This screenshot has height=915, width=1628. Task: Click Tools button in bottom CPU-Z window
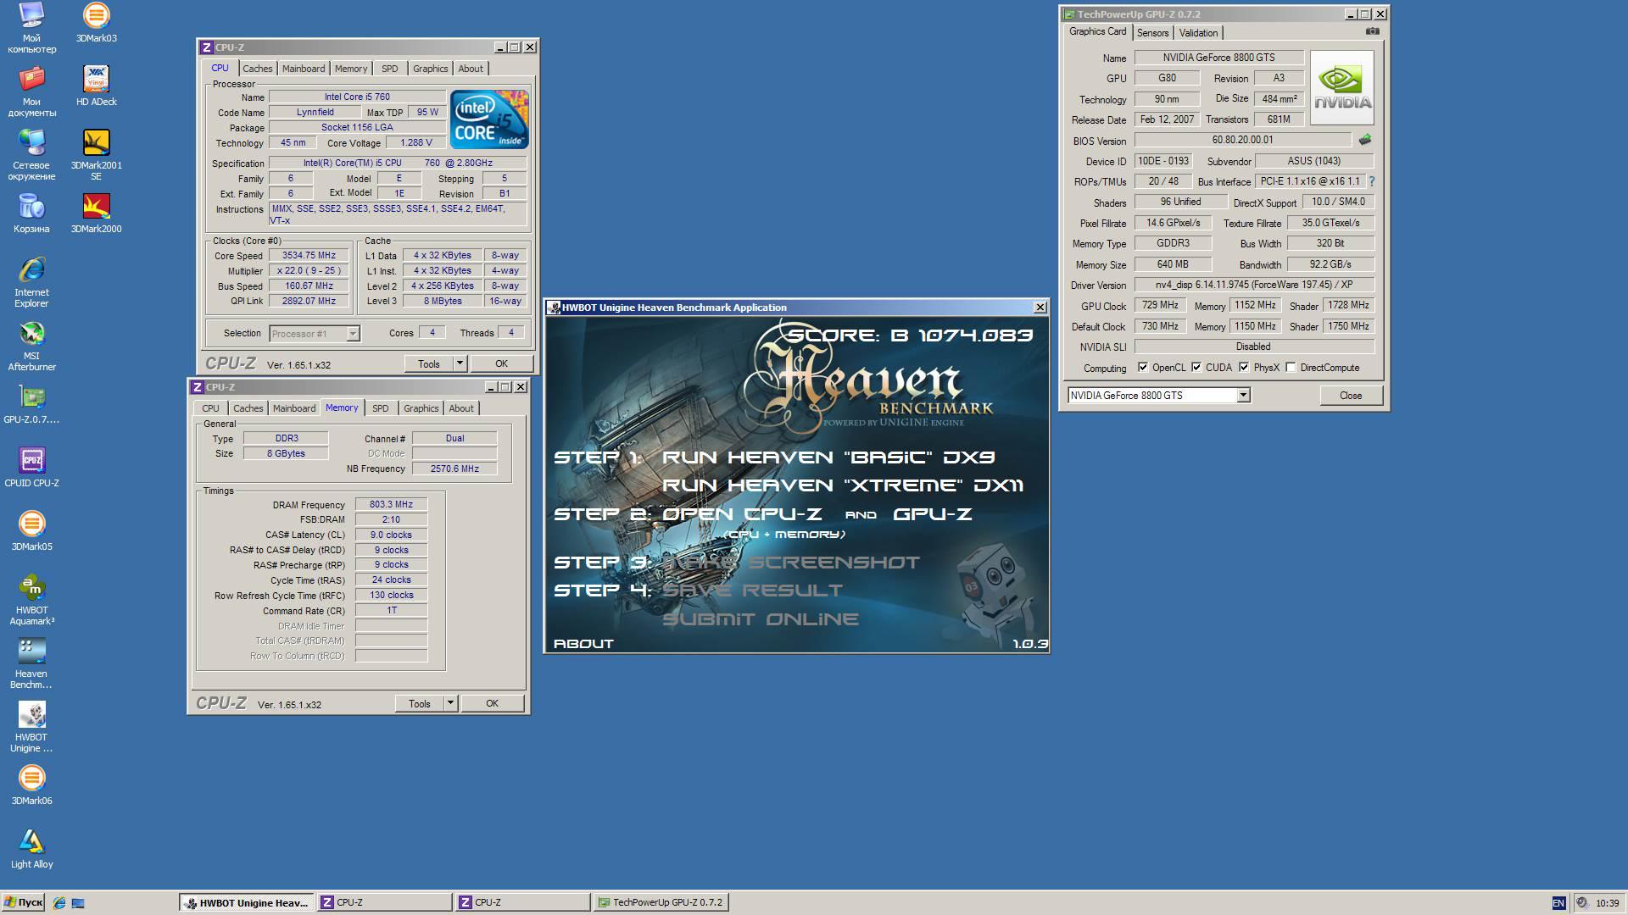pyautogui.click(x=420, y=703)
